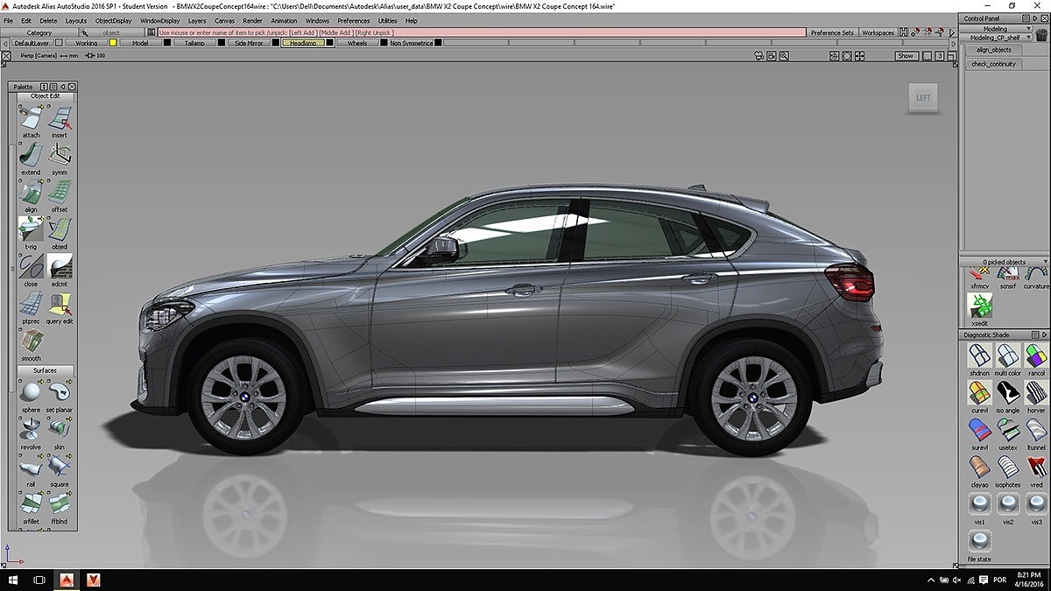Screen dimensions: 1051x591
Task: Enable the curevl curvature shading
Action: tap(979, 392)
